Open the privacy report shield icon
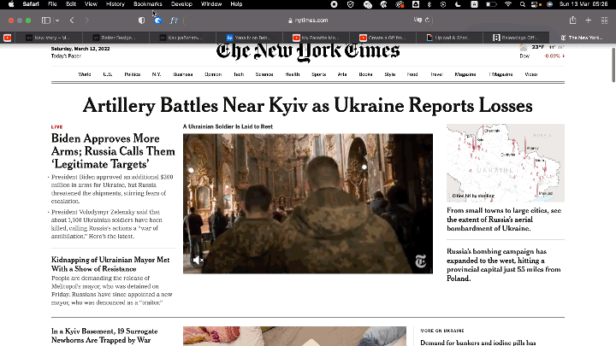 [141, 21]
